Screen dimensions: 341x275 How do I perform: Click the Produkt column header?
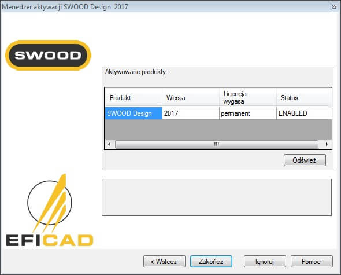point(134,97)
